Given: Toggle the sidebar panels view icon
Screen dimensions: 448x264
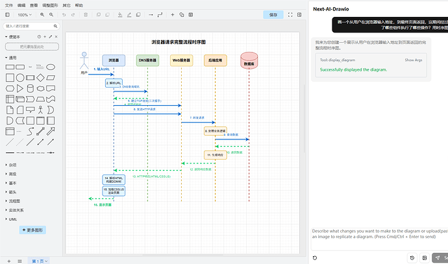Looking at the screenshot, I should point(7,14).
